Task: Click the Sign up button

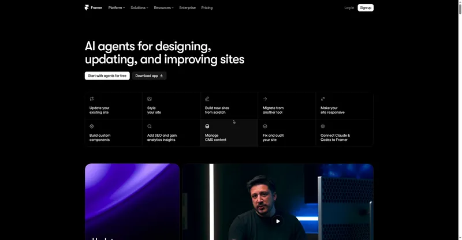Action: coord(366,7)
